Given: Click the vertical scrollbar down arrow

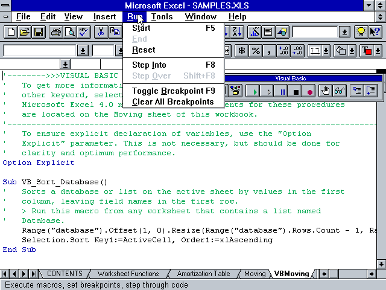Looking at the screenshot, I should [x=381, y=263].
